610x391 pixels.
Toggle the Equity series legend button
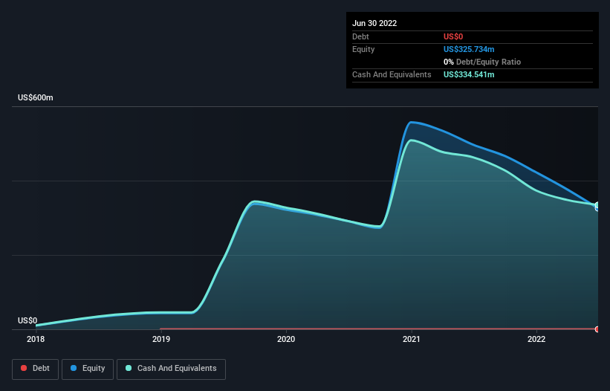pyautogui.click(x=88, y=369)
